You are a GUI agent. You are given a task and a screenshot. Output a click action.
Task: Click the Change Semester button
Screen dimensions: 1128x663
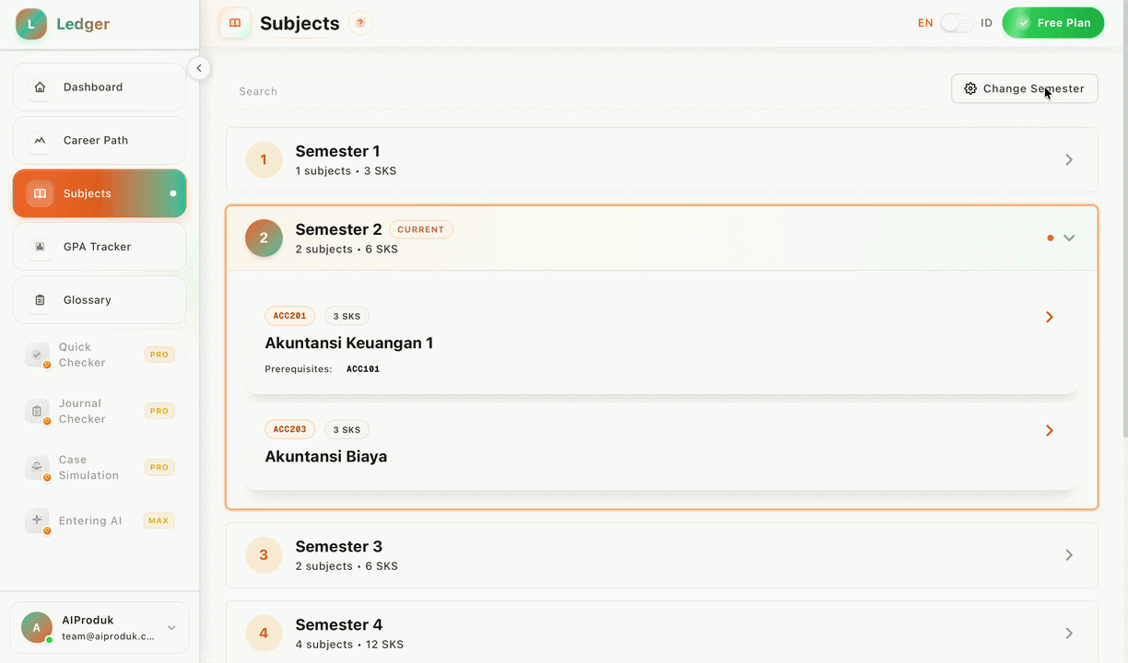(1024, 88)
